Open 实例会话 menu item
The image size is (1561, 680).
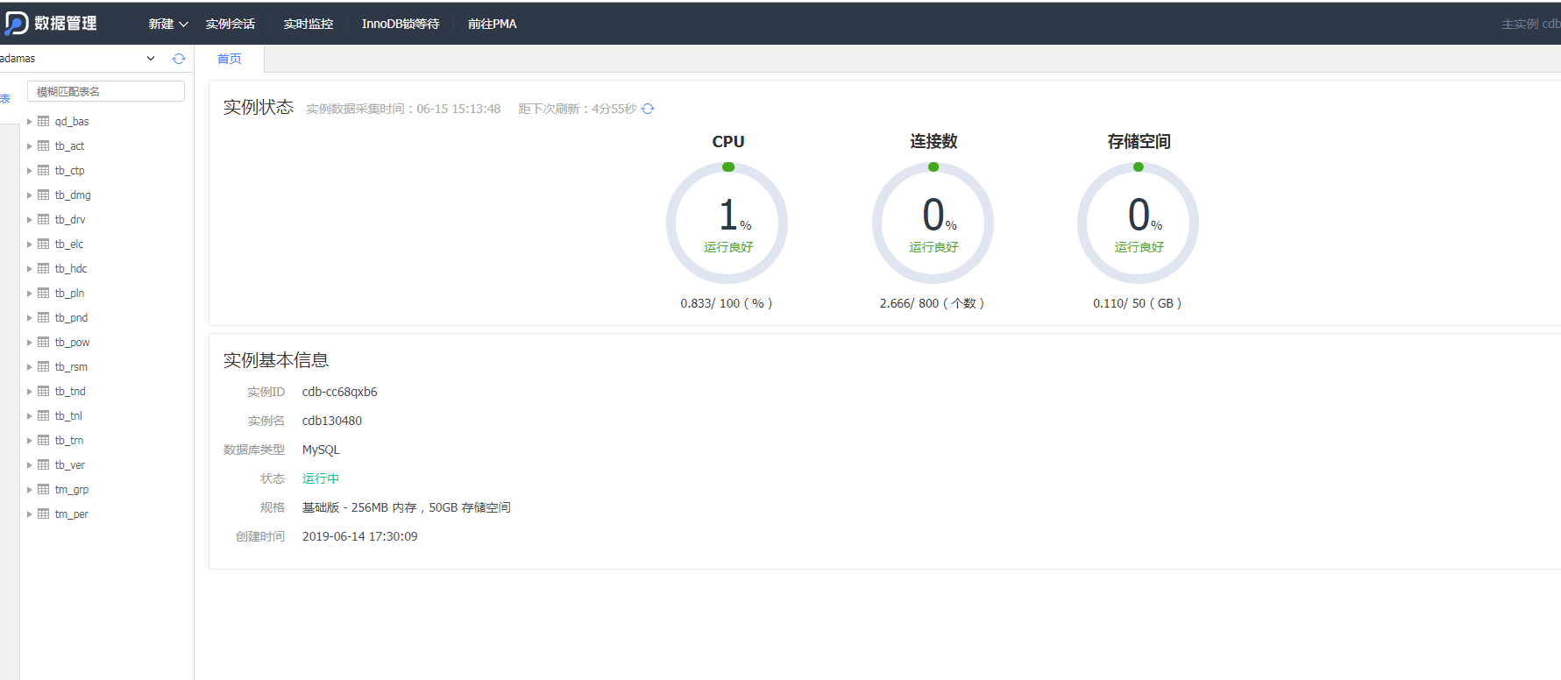click(231, 24)
